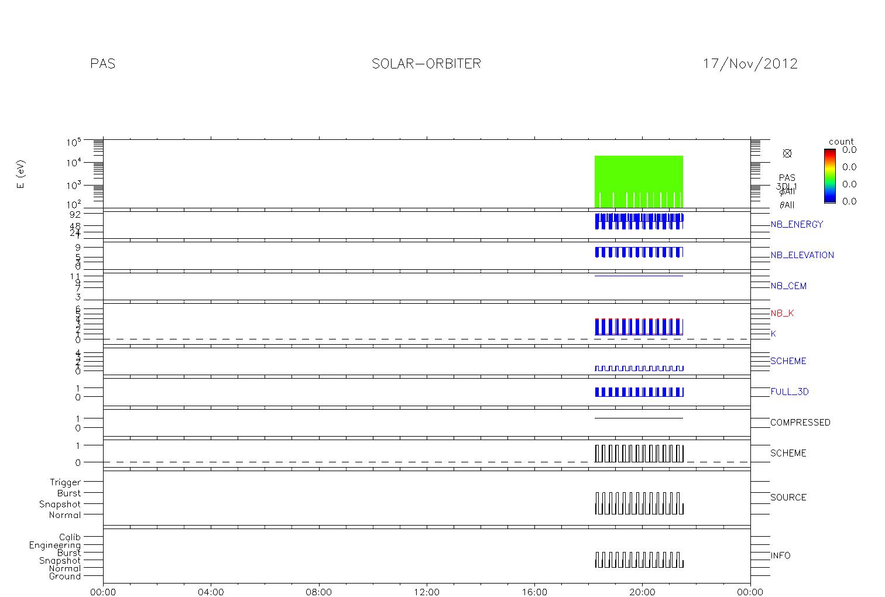Image resolution: width=885 pixels, height=597 pixels.
Task: Click the 'Trigger' row label
Action: pos(66,482)
